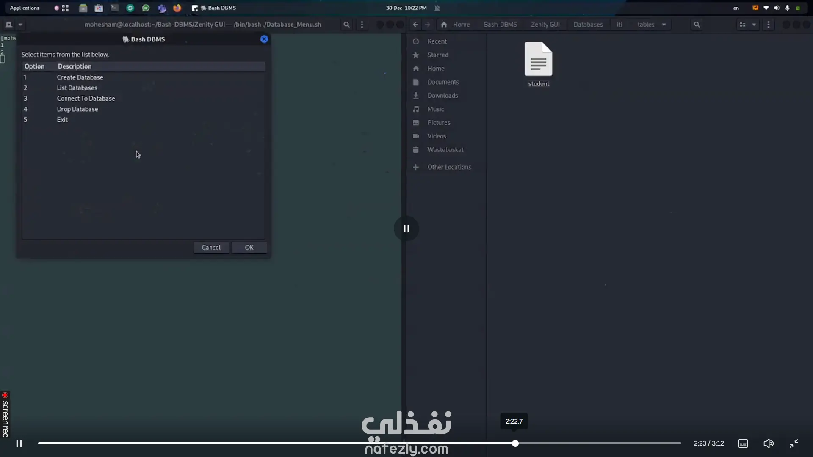This screenshot has height=457, width=813.
Task: Select Connect To Database option
Action: point(86,99)
